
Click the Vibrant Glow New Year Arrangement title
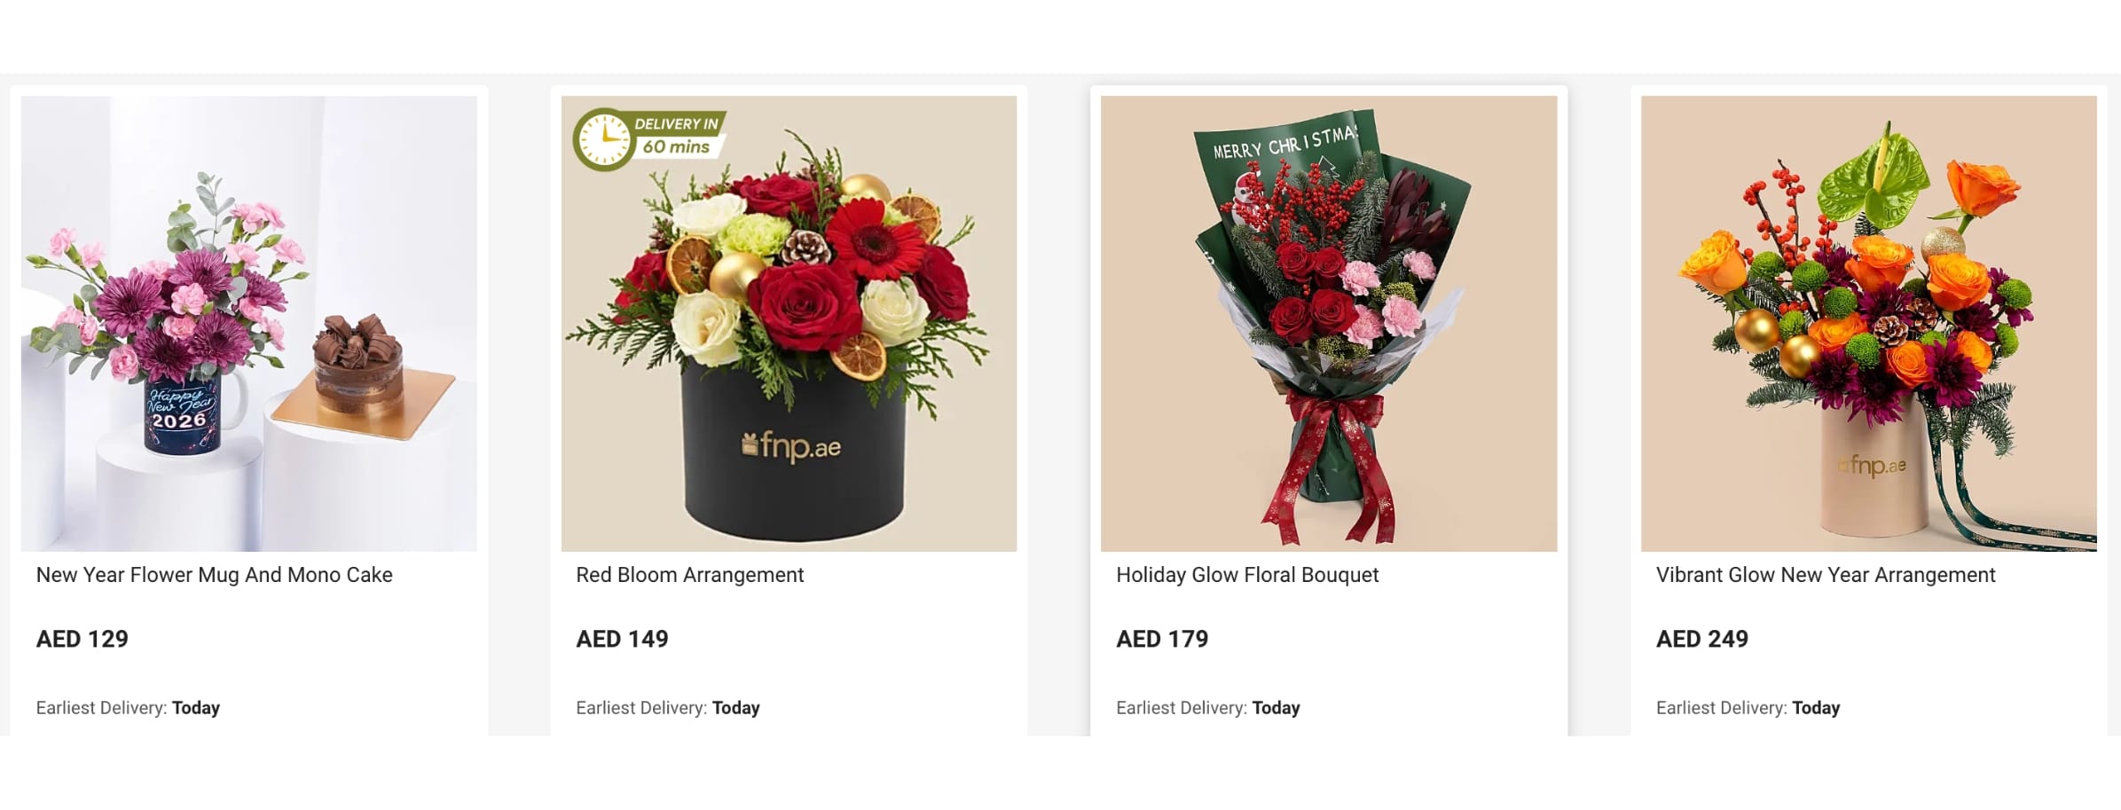(1826, 575)
